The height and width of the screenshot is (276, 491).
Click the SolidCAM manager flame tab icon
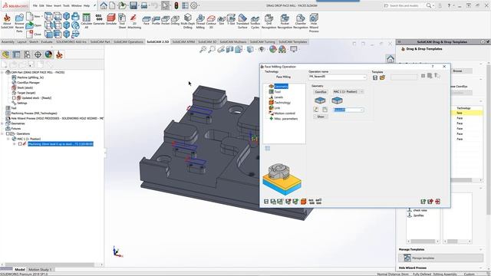coord(59,54)
